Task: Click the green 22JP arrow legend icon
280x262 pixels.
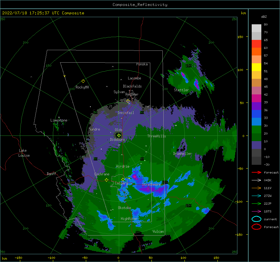Action: click(256, 203)
